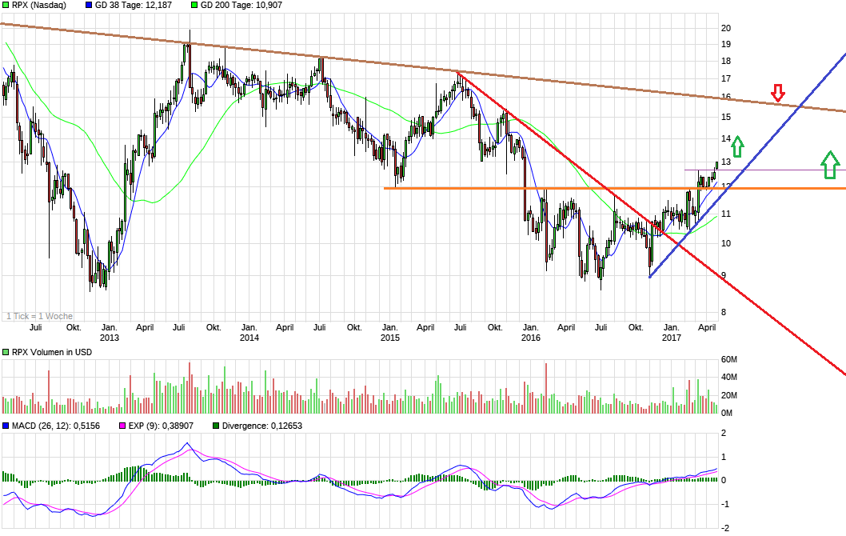Select the orange horizontal support line
846x536 pixels.
click(480, 189)
